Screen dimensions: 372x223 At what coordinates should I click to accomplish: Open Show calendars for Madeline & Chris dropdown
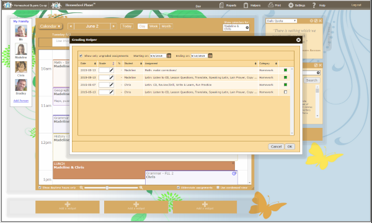(x=236, y=27)
